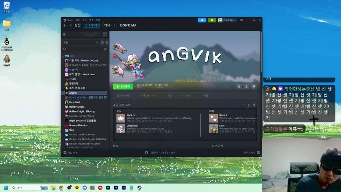The width and height of the screenshot is (341, 192).
Task: Close the game session summary panel
Action: [254, 105]
